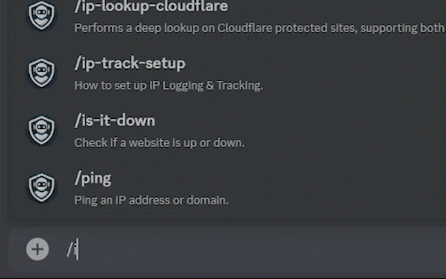The height and width of the screenshot is (279, 446).
Task: Click the word 'website' in is-it-down description
Action: click(x=149, y=143)
